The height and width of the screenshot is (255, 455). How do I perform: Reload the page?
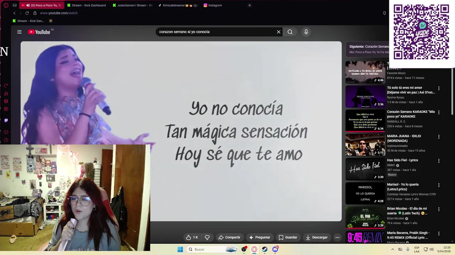click(x=27, y=13)
